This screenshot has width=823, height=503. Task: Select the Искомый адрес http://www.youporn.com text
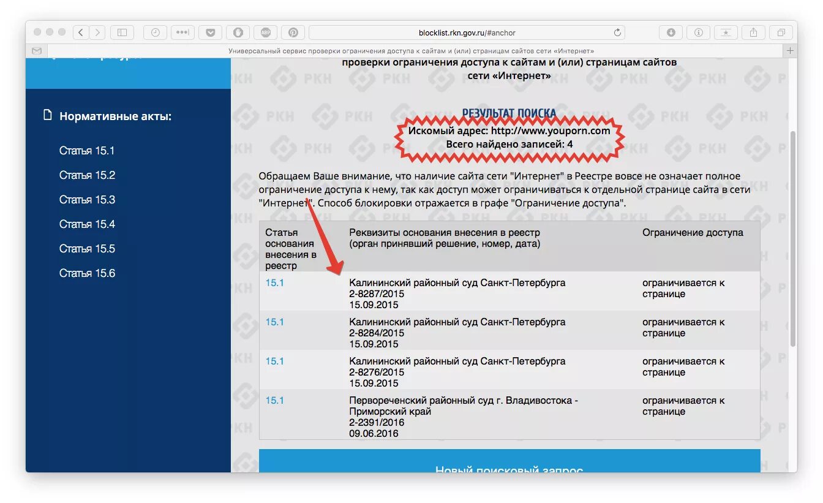coord(509,130)
